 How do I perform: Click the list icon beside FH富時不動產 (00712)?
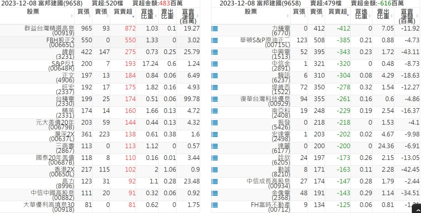pos(214,206)
